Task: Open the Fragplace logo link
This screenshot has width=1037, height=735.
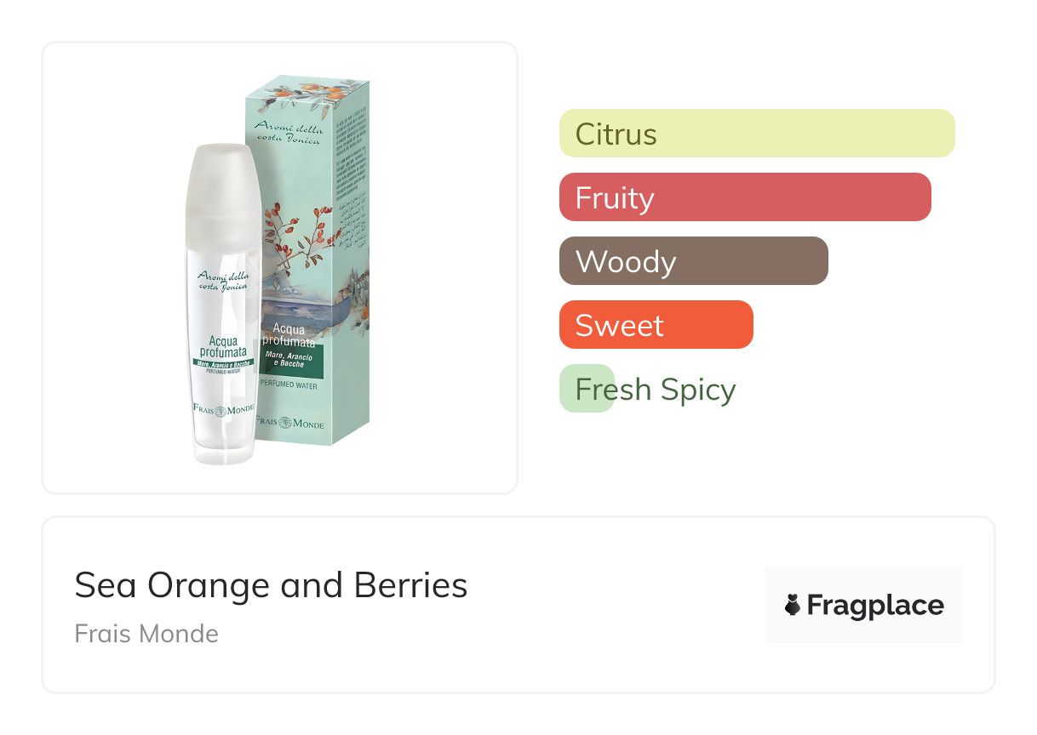Action: click(x=863, y=605)
